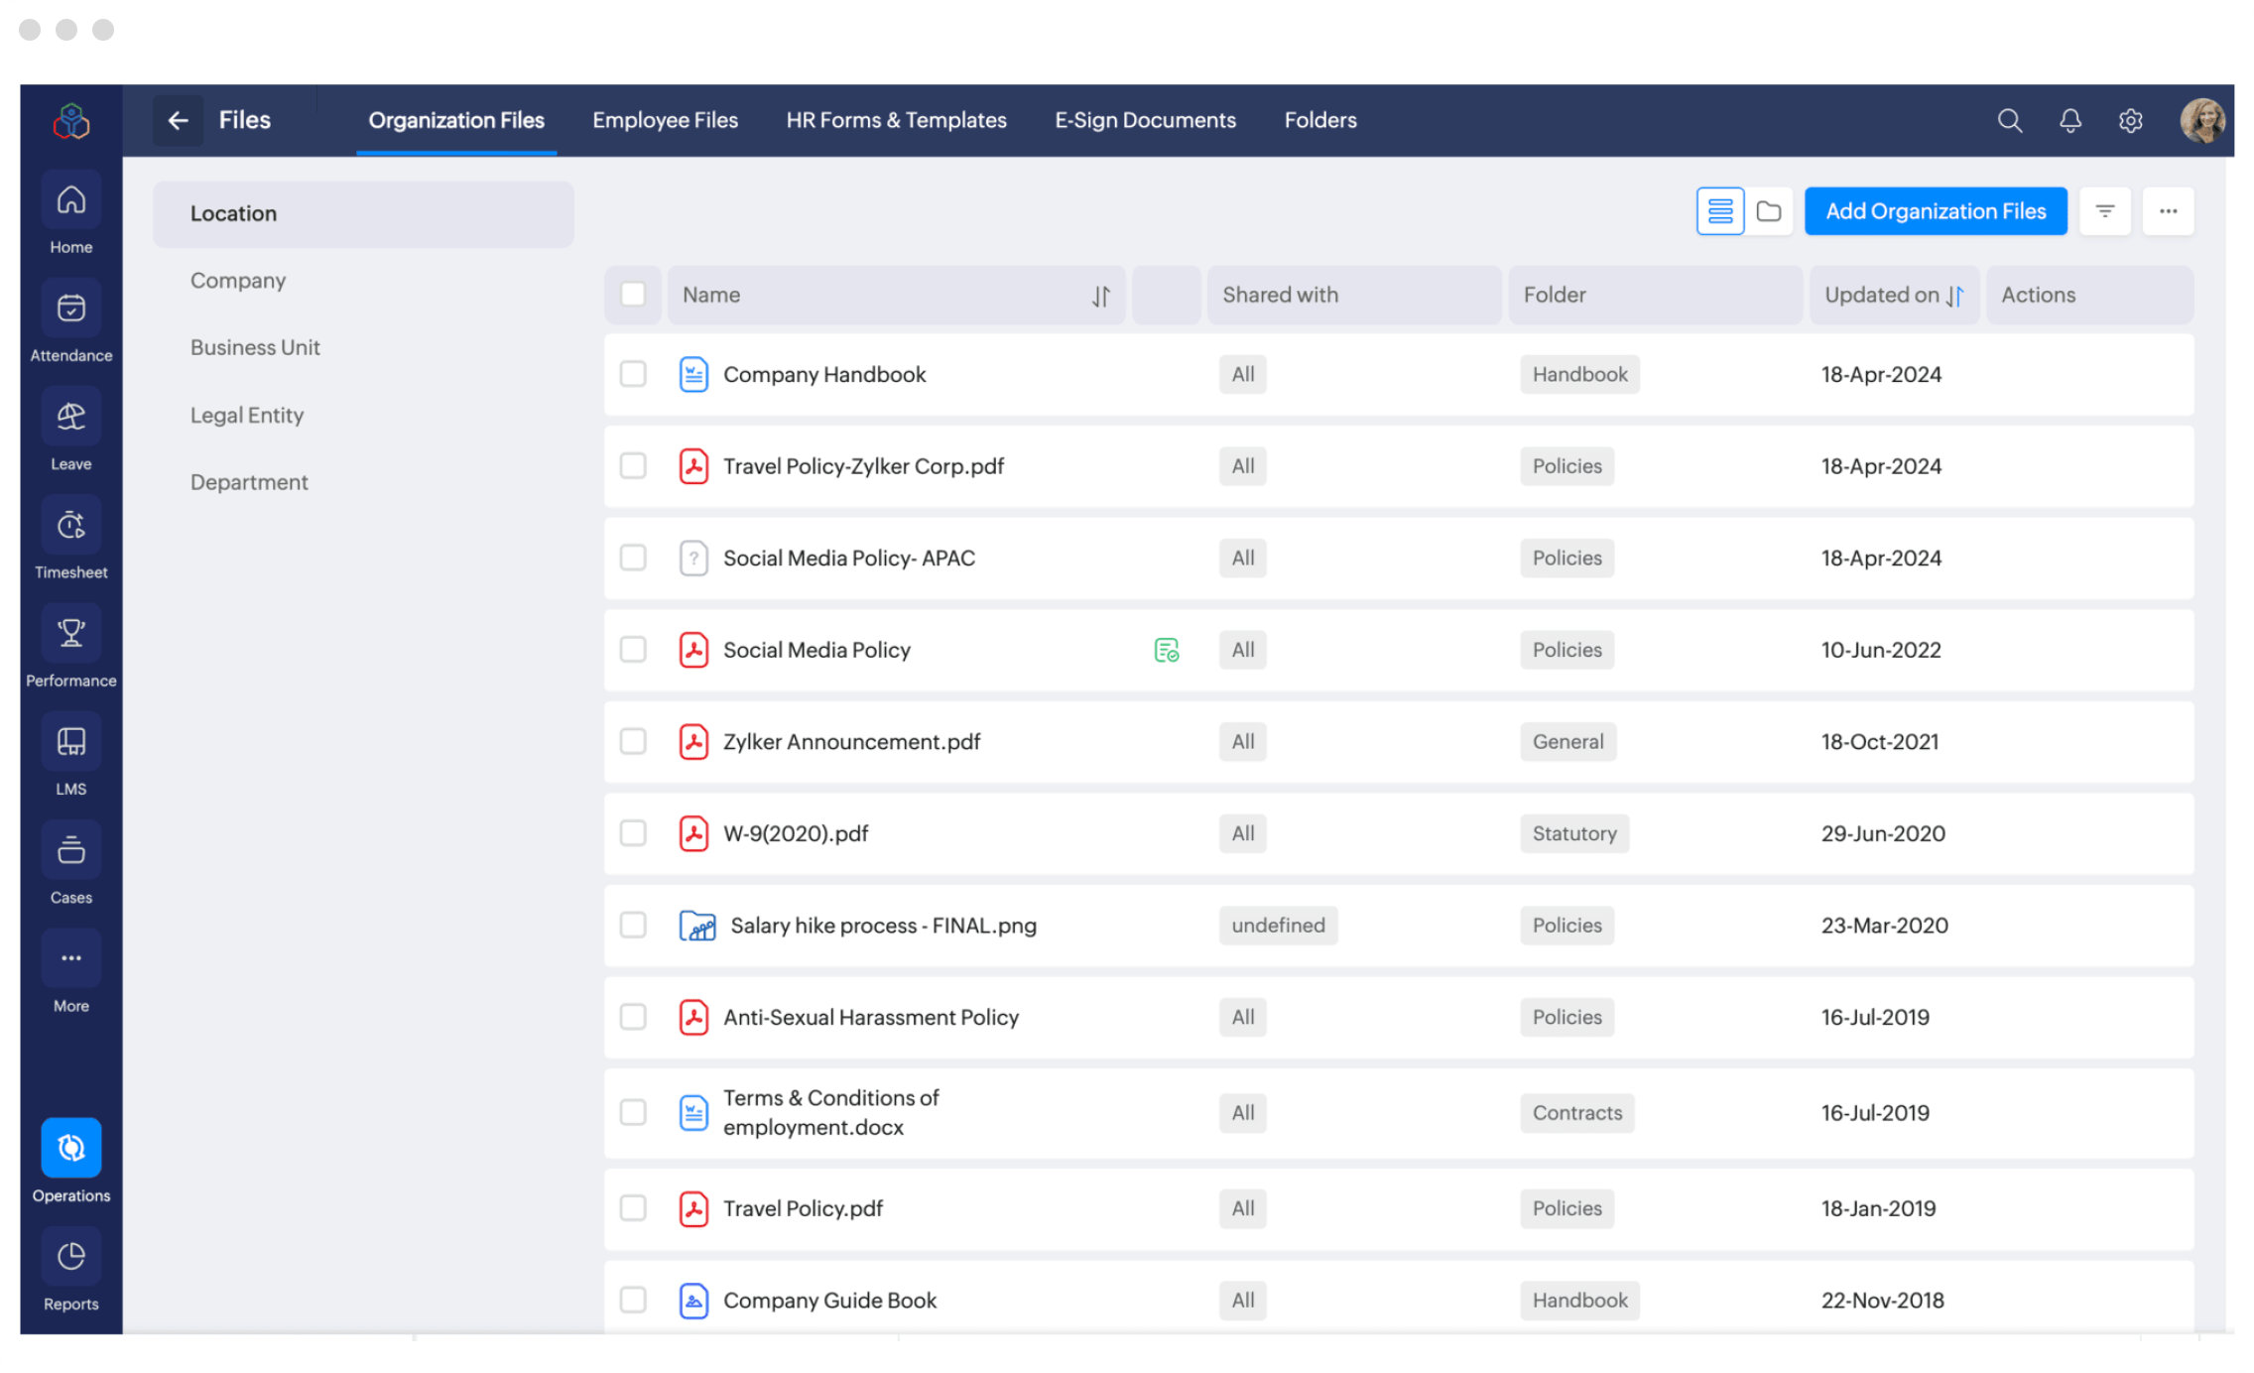Click the search magnifier icon

tap(2009, 121)
